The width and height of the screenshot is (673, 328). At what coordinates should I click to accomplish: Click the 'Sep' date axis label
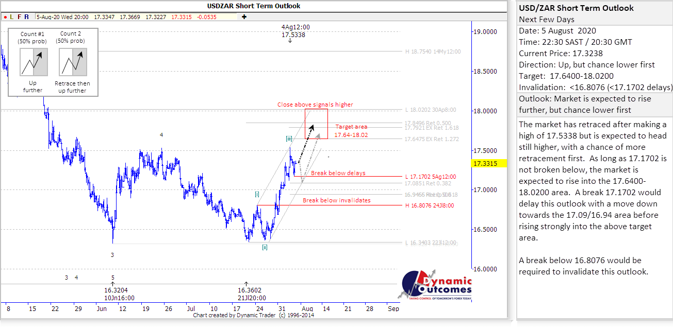[x=393, y=308]
